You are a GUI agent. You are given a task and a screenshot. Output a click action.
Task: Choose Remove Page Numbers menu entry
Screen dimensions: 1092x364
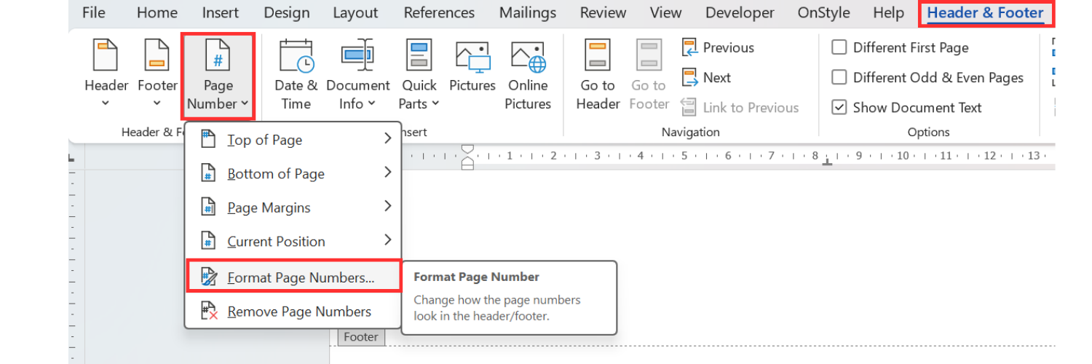pos(293,311)
